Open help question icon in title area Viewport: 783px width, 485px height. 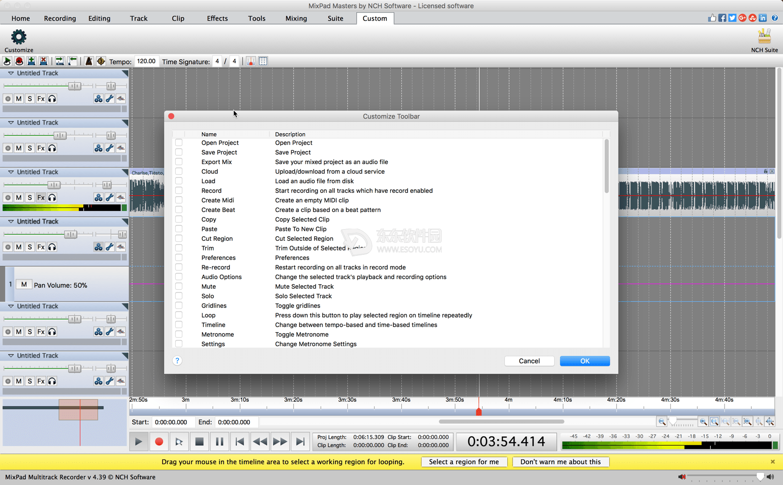(774, 18)
